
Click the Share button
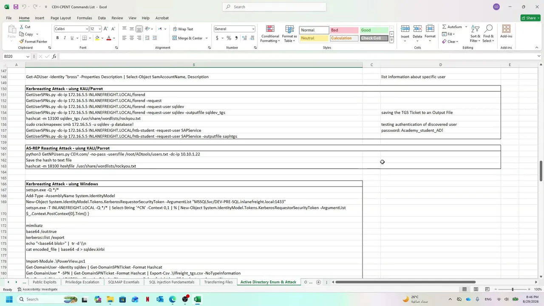tap(530, 18)
